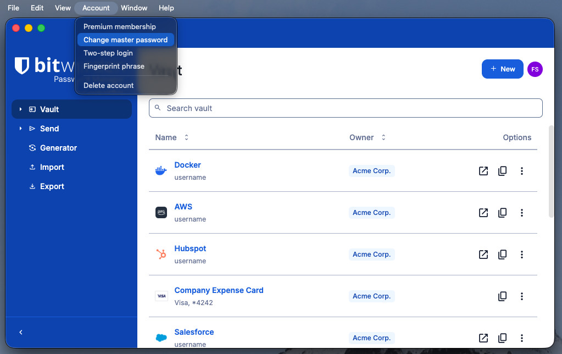Click the Salesforce row's copy icon

click(503, 338)
